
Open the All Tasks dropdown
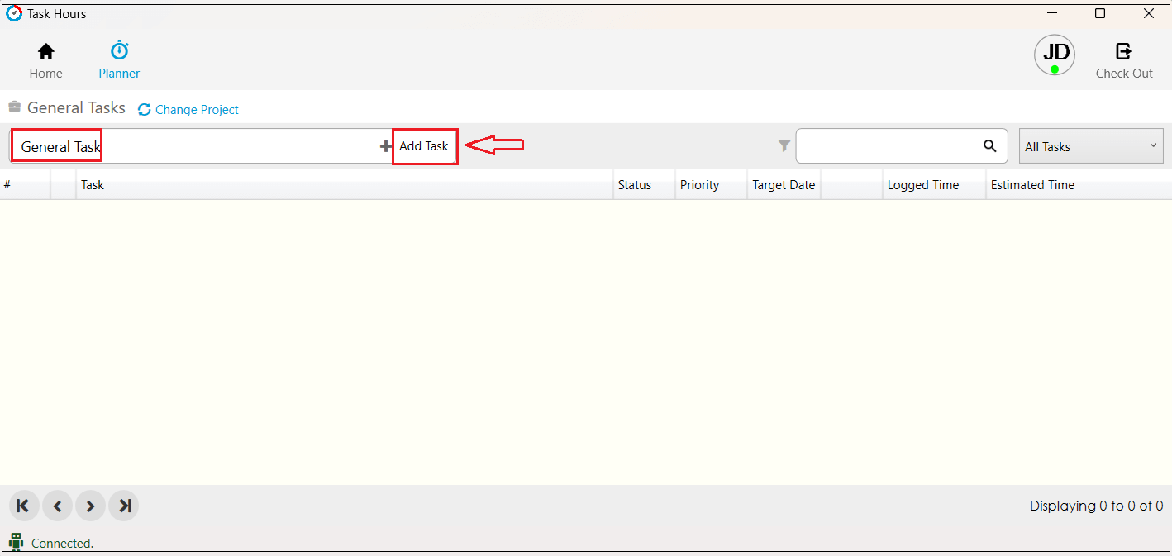[1091, 146]
